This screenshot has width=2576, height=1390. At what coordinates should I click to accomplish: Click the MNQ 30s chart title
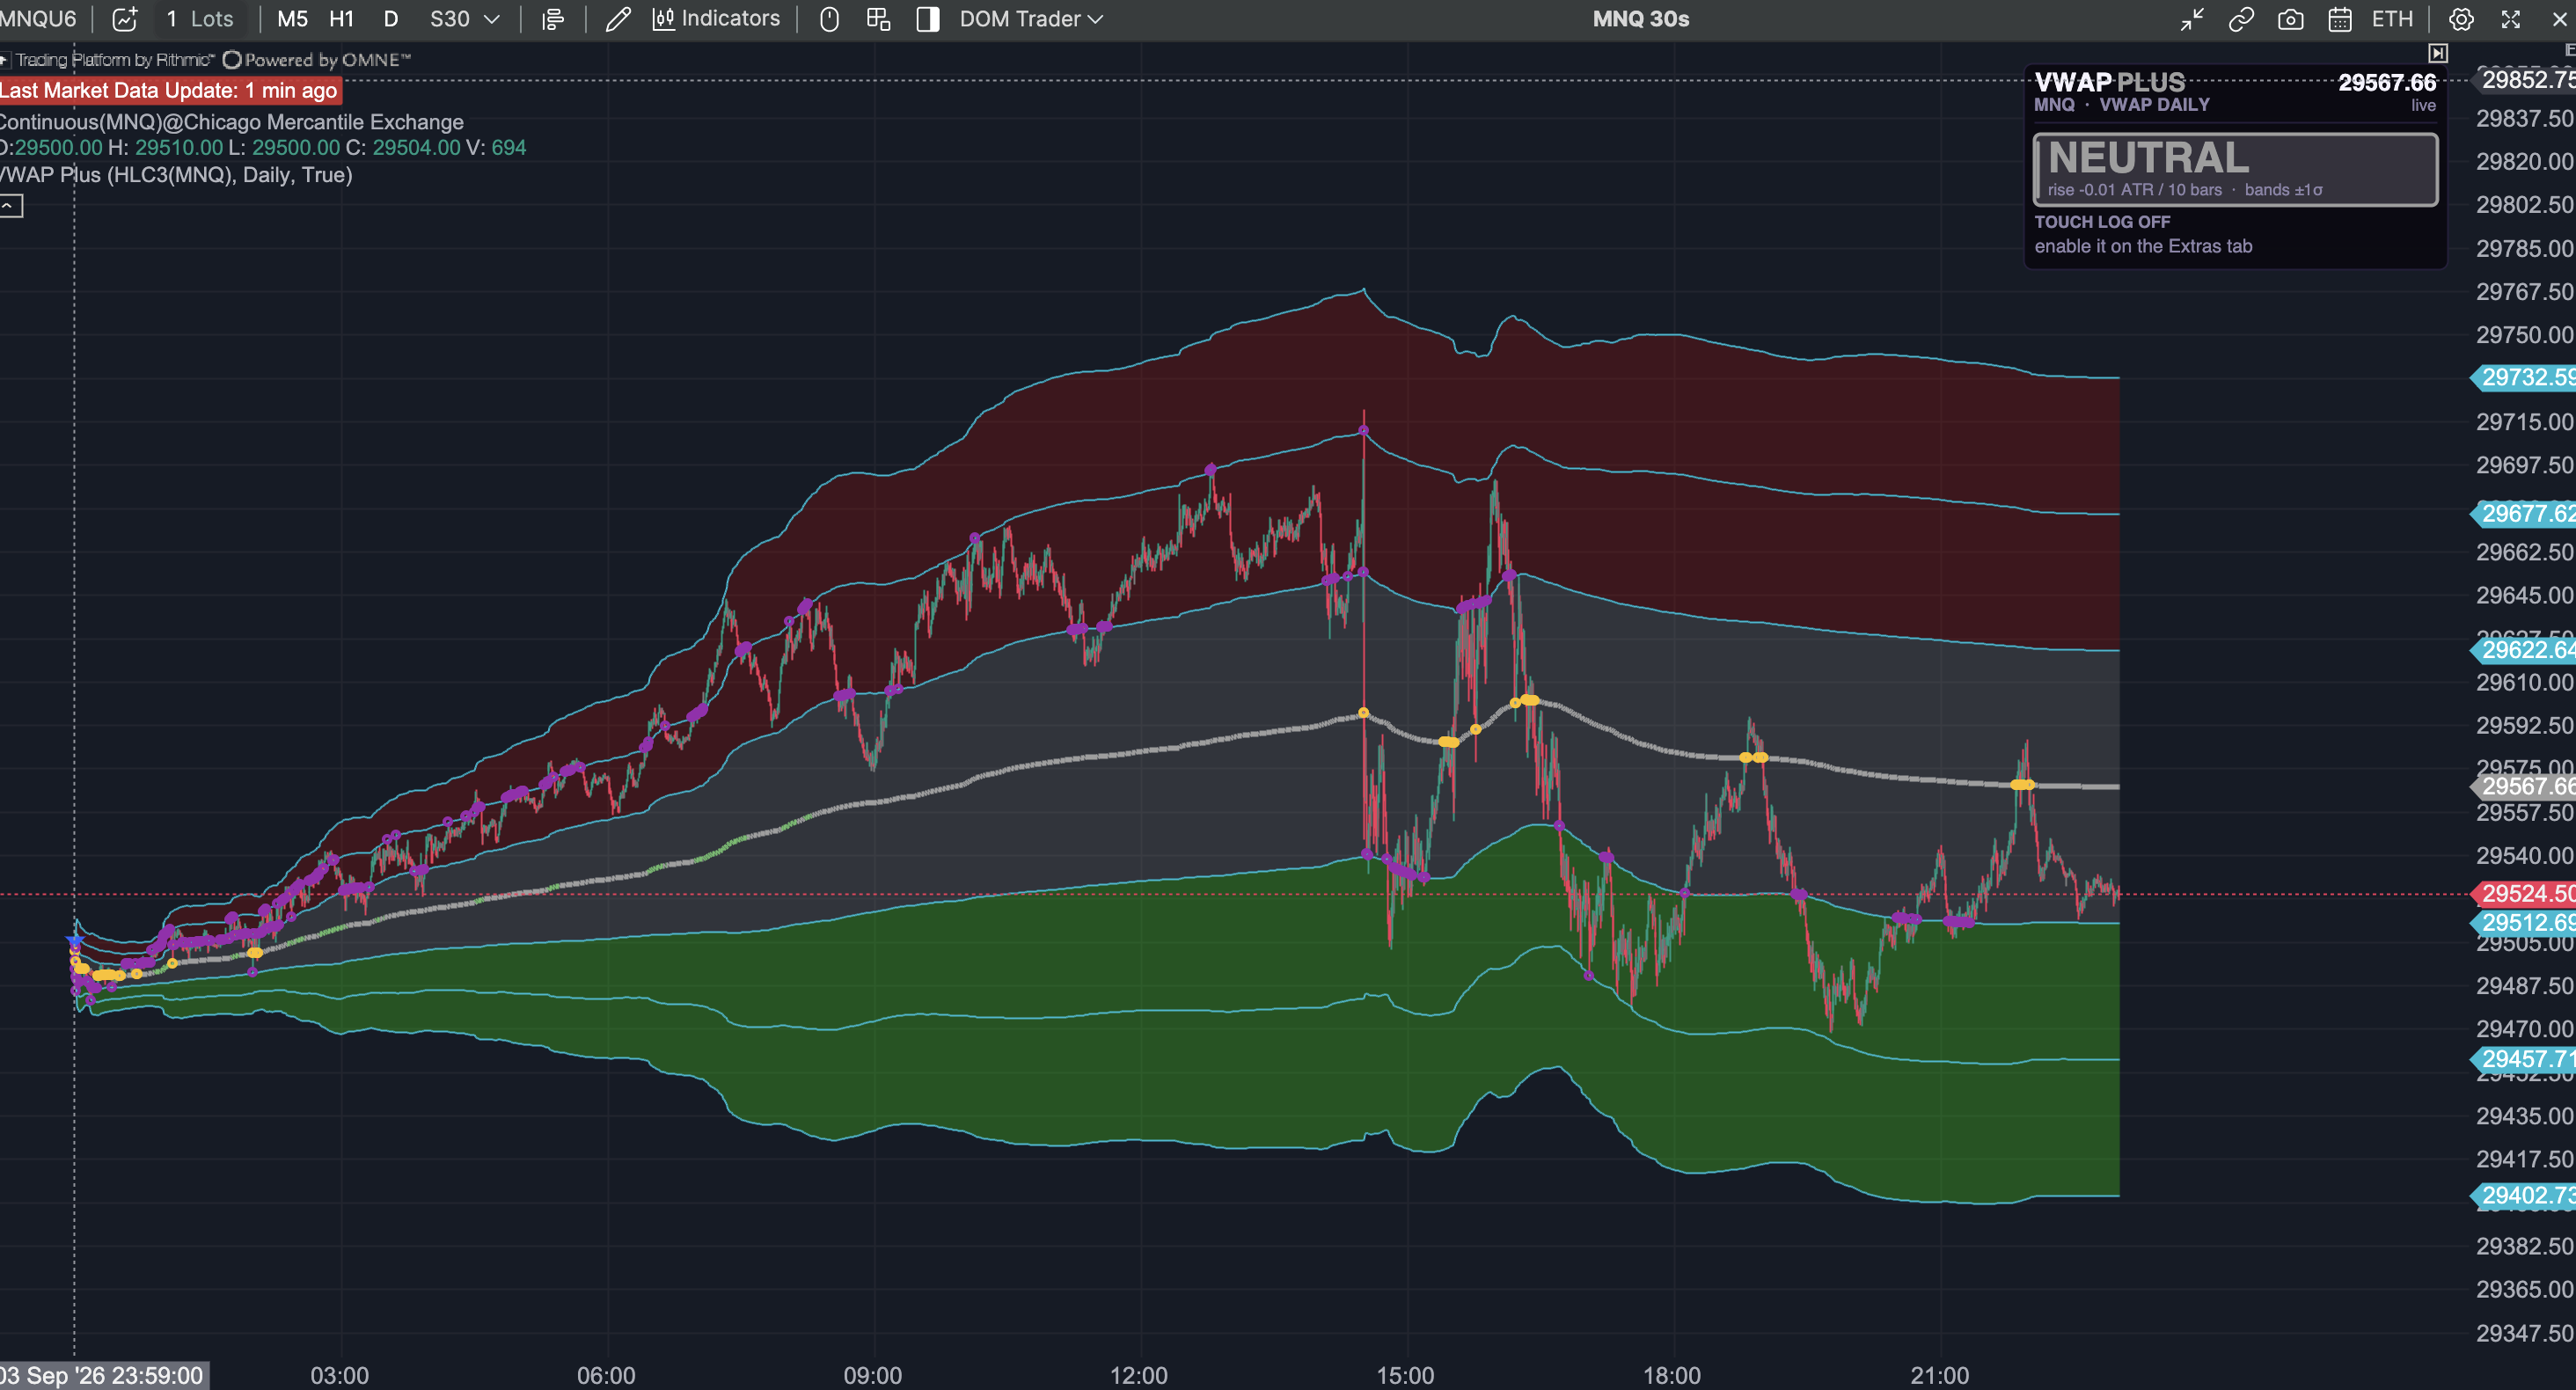tap(1641, 19)
